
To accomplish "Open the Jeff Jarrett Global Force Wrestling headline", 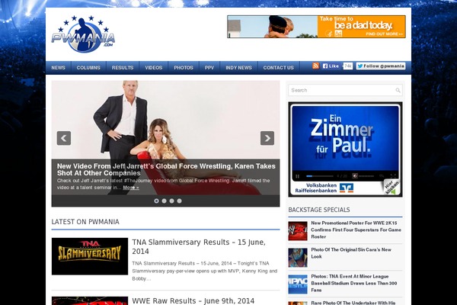I will [166, 169].
